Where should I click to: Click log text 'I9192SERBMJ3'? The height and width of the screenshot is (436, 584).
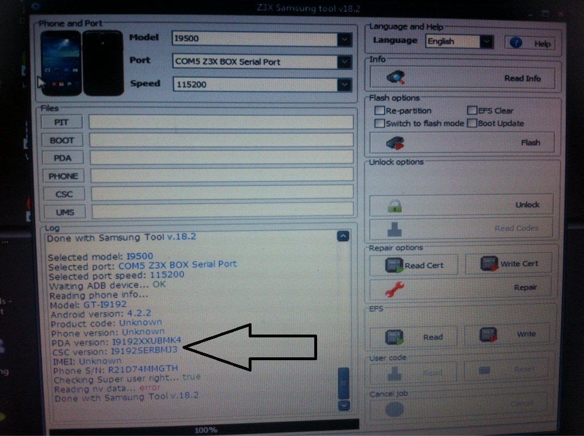[x=144, y=351]
